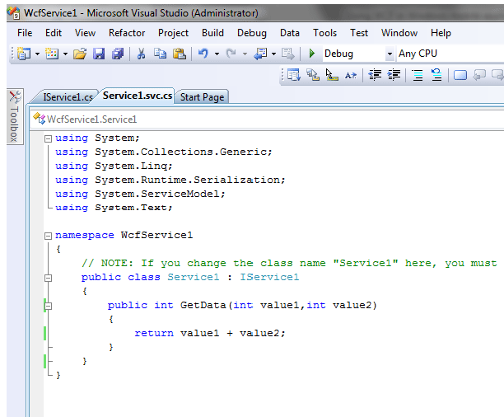This screenshot has height=417, width=504.
Task: Open the Refactor menu
Action: coord(127,33)
